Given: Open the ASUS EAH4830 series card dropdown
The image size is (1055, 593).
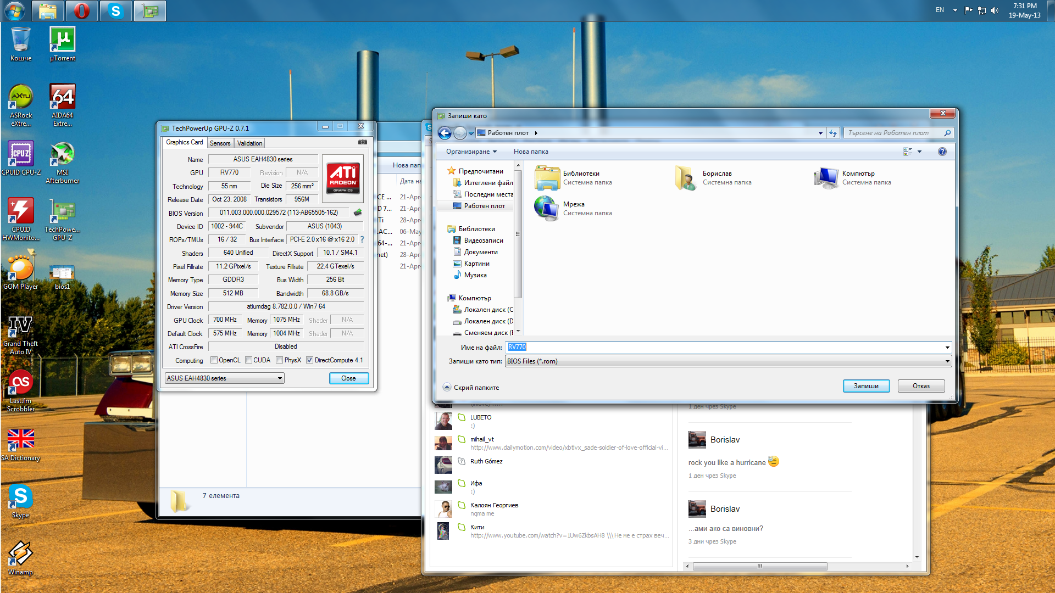Looking at the screenshot, I should [224, 378].
